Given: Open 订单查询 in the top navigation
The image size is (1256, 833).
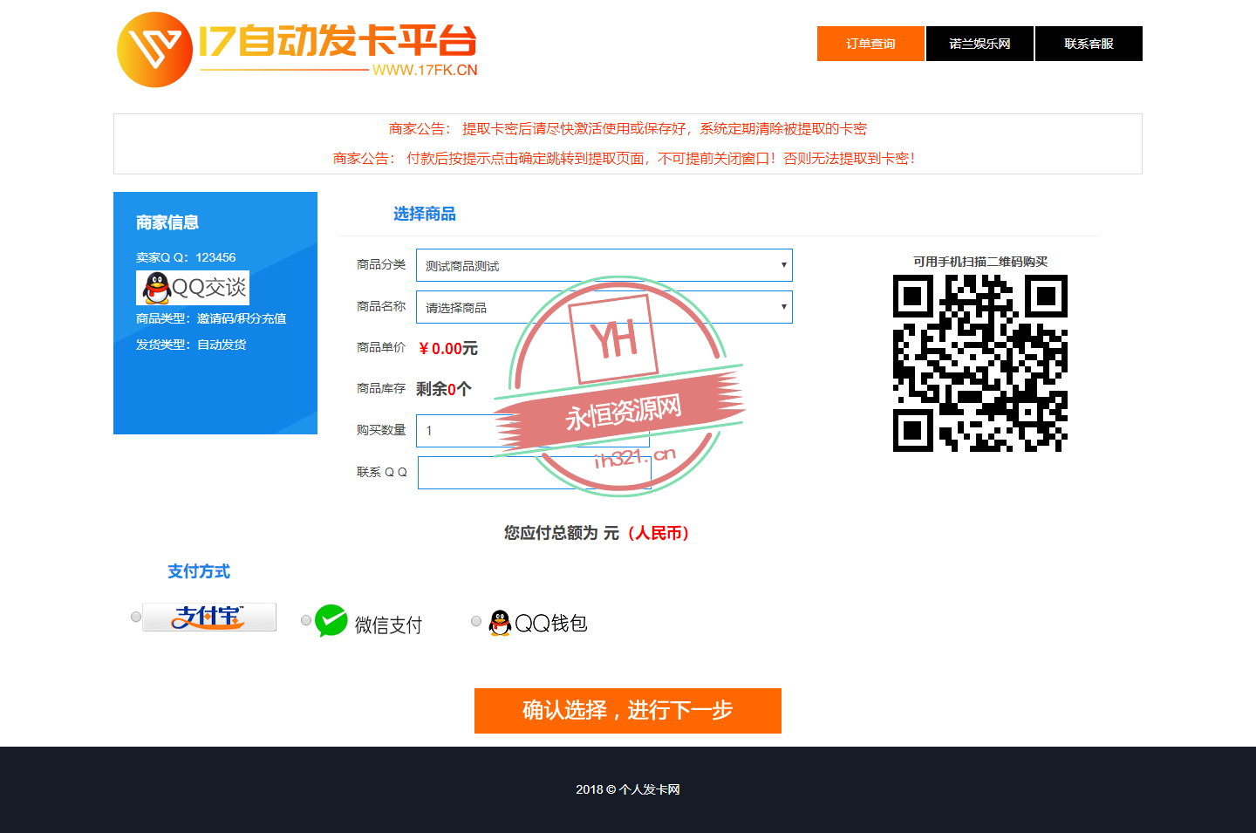Looking at the screenshot, I should click(870, 44).
